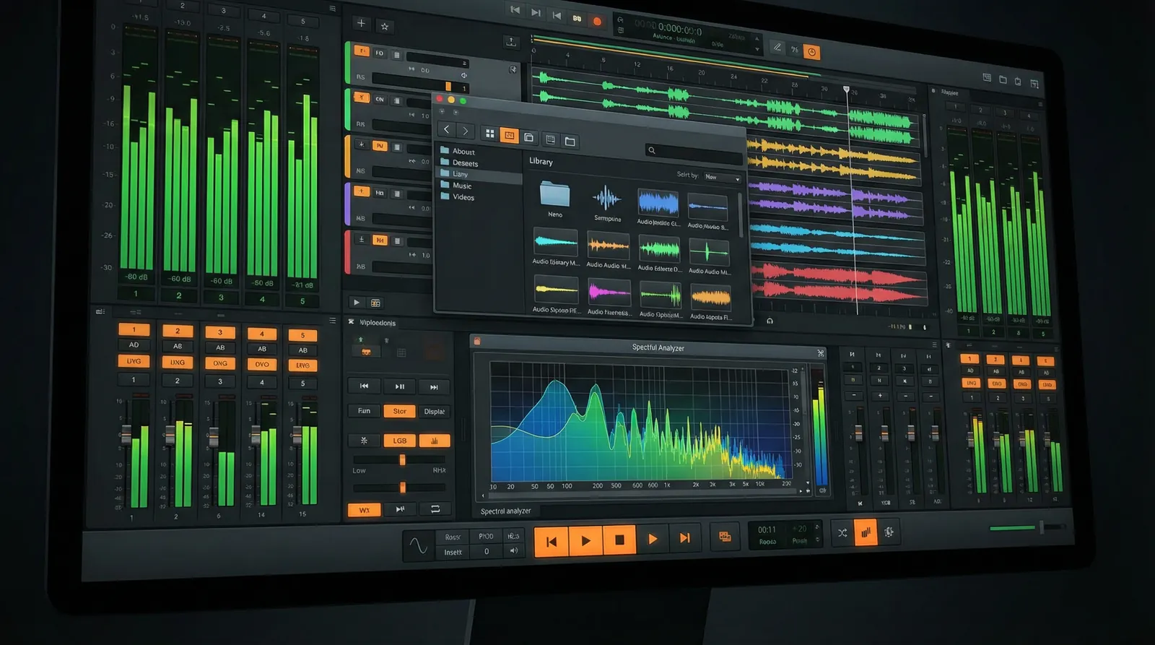
Task: Click the star favorites icon above tracks
Action: click(x=385, y=27)
